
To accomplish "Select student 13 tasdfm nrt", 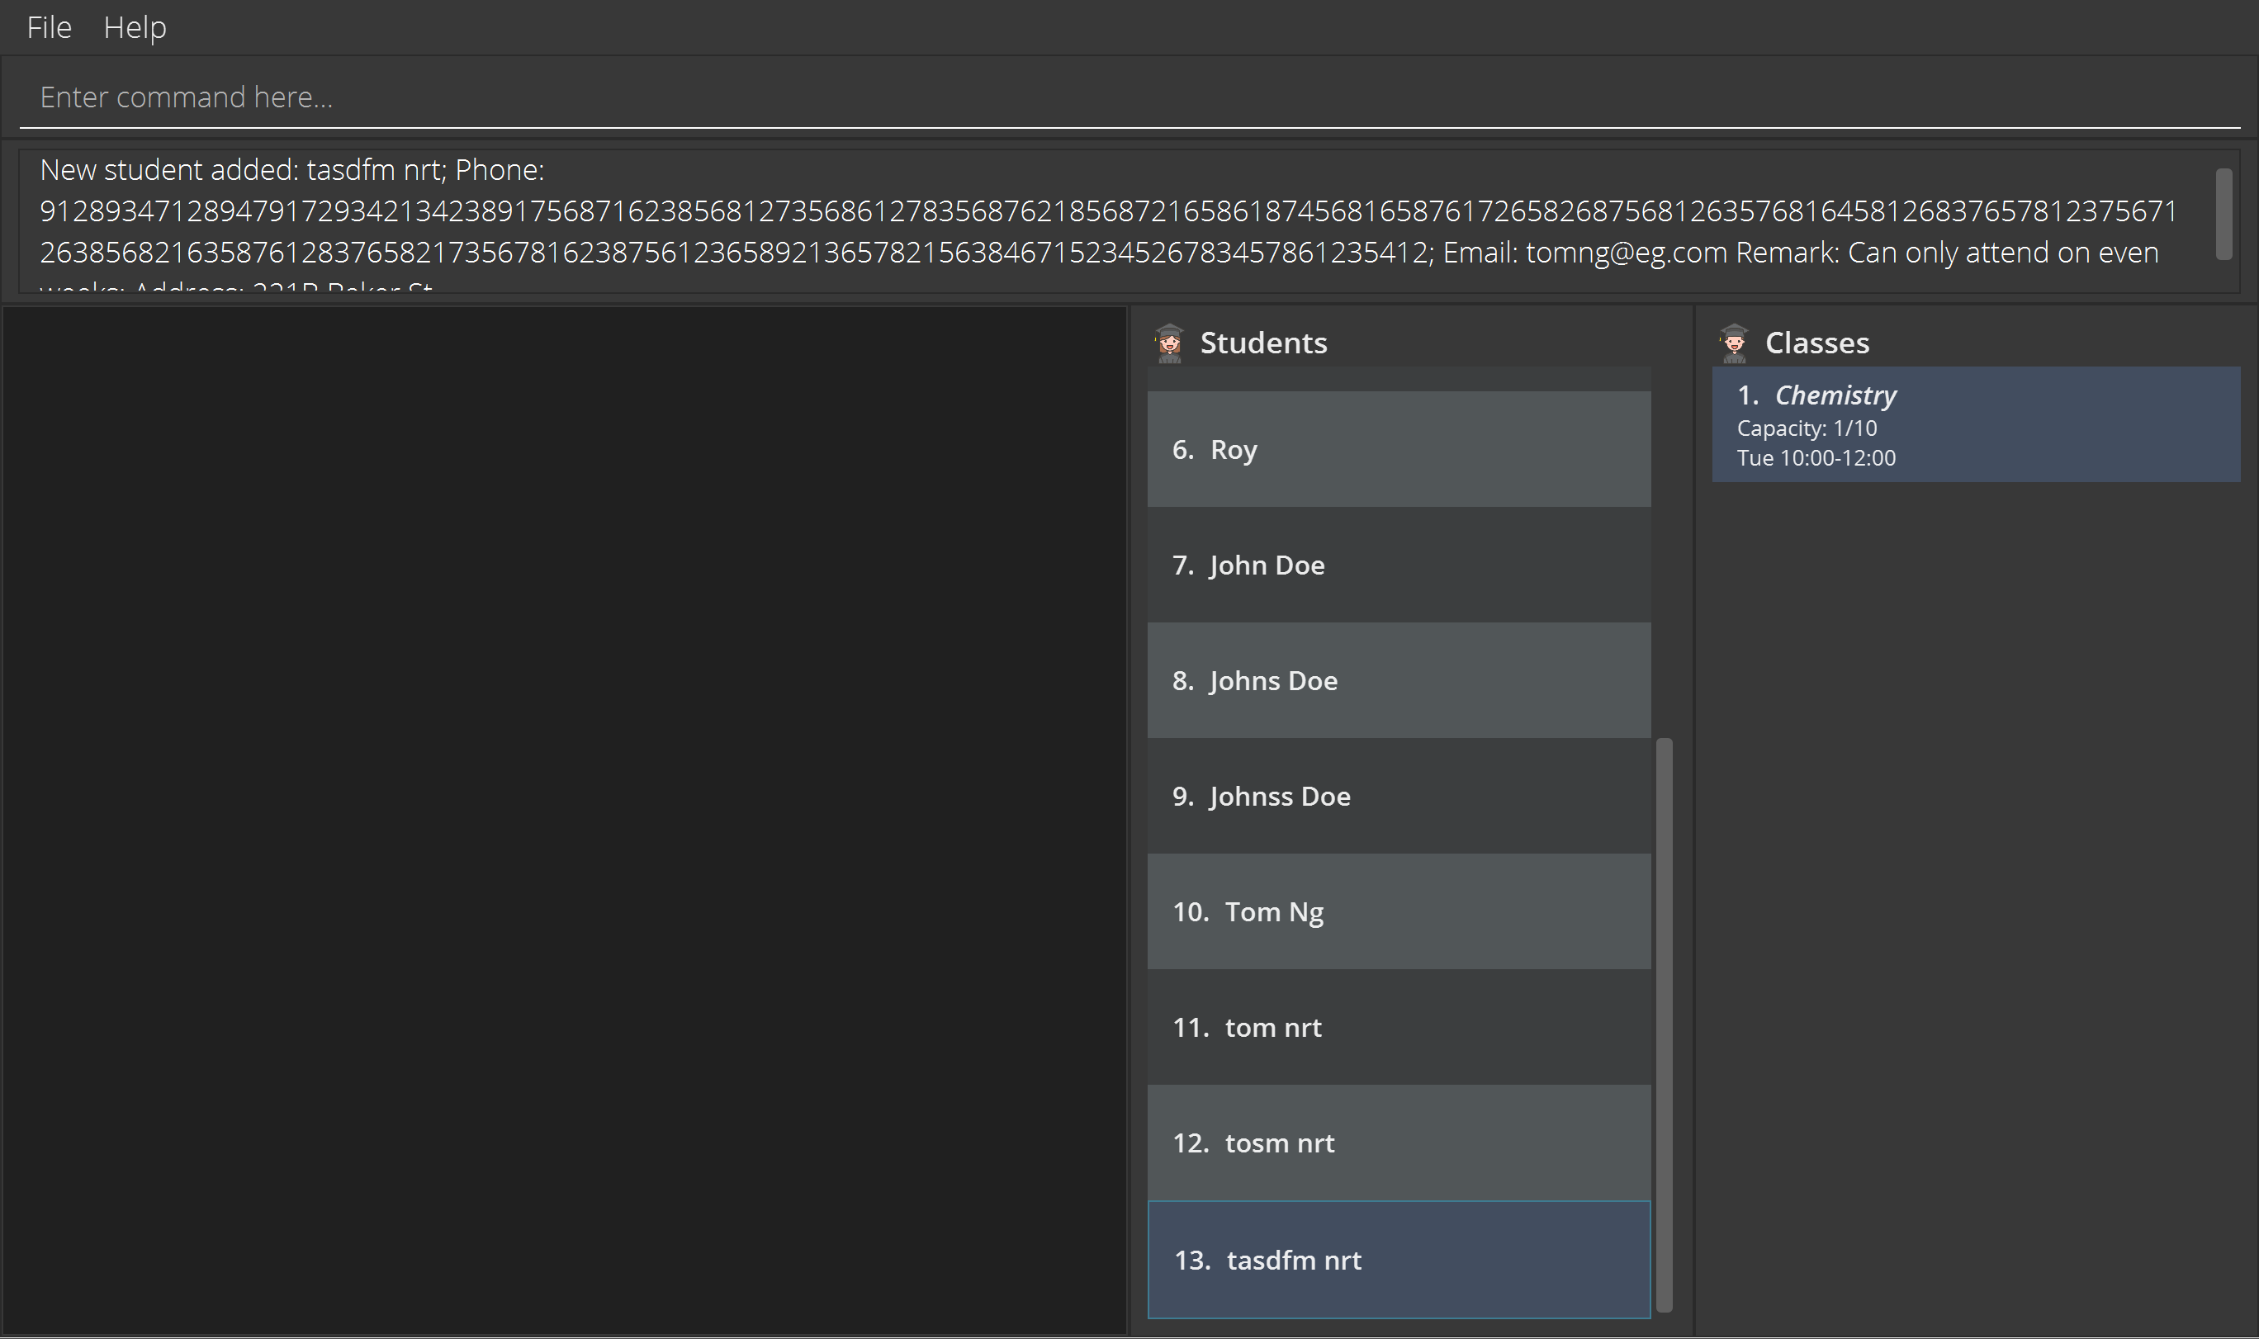I will pyautogui.click(x=1399, y=1260).
